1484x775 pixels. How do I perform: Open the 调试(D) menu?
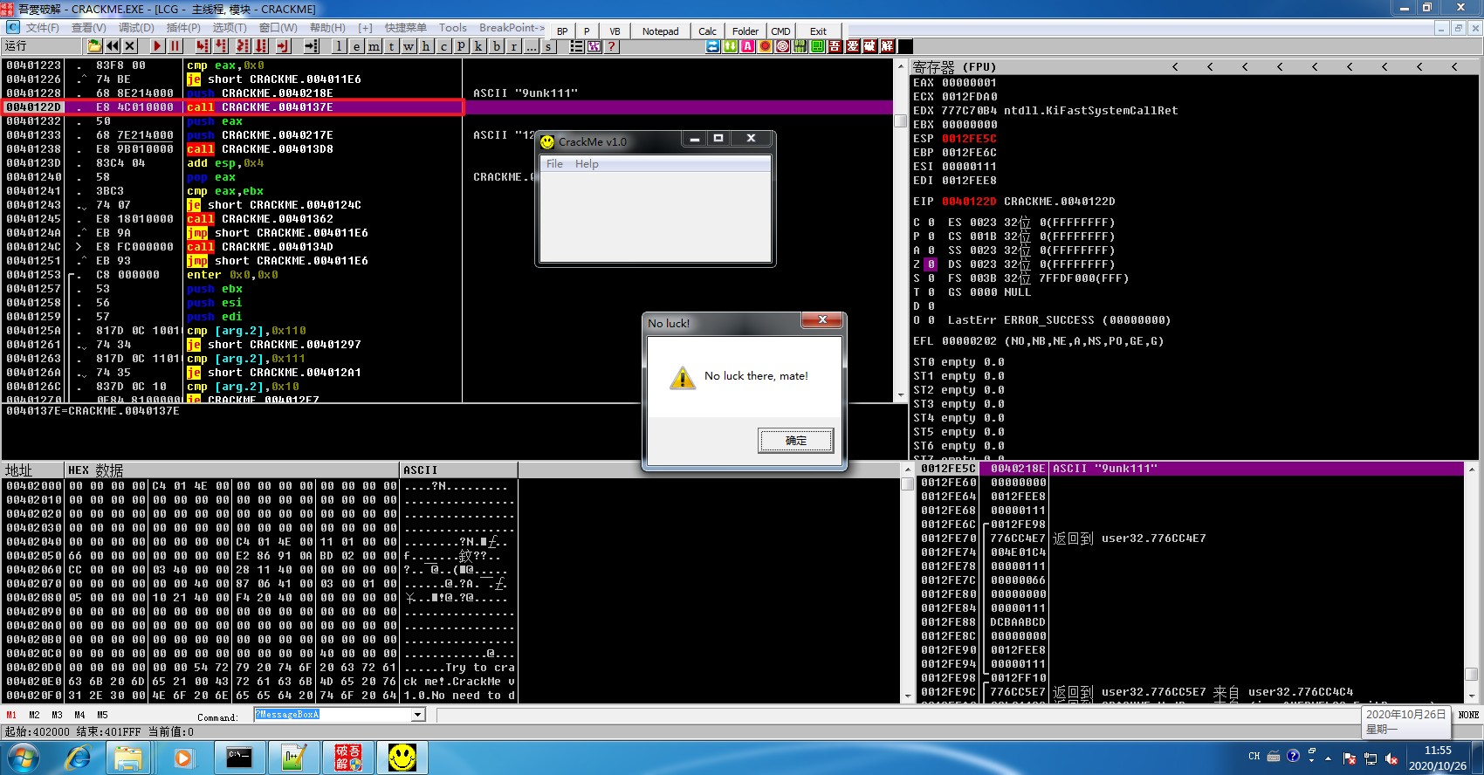[136, 28]
